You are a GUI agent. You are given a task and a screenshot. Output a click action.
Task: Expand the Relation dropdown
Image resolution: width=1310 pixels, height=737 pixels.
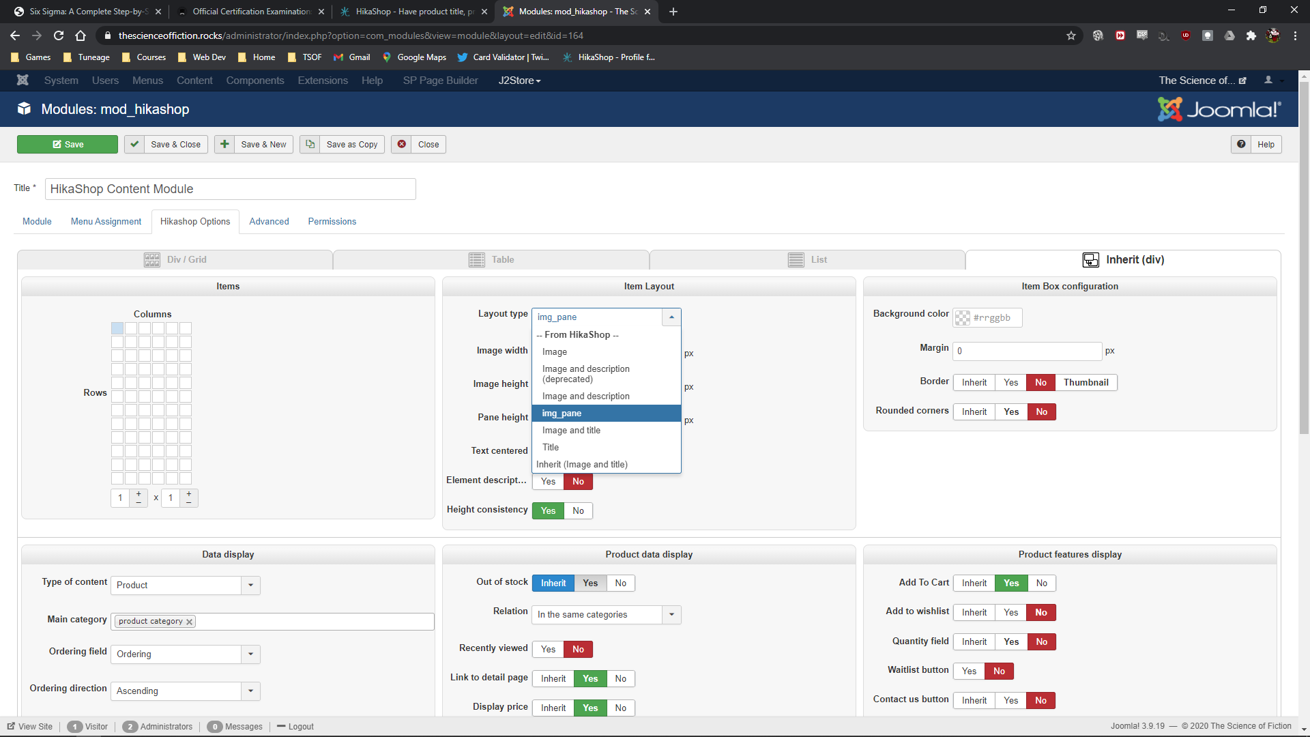[671, 615]
